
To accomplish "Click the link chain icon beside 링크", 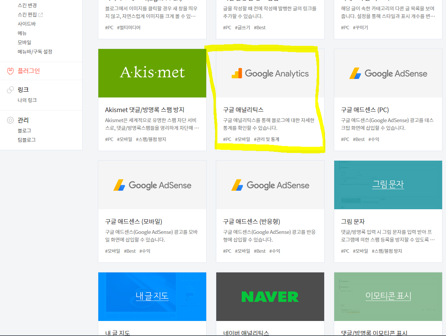I will coord(10,90).
